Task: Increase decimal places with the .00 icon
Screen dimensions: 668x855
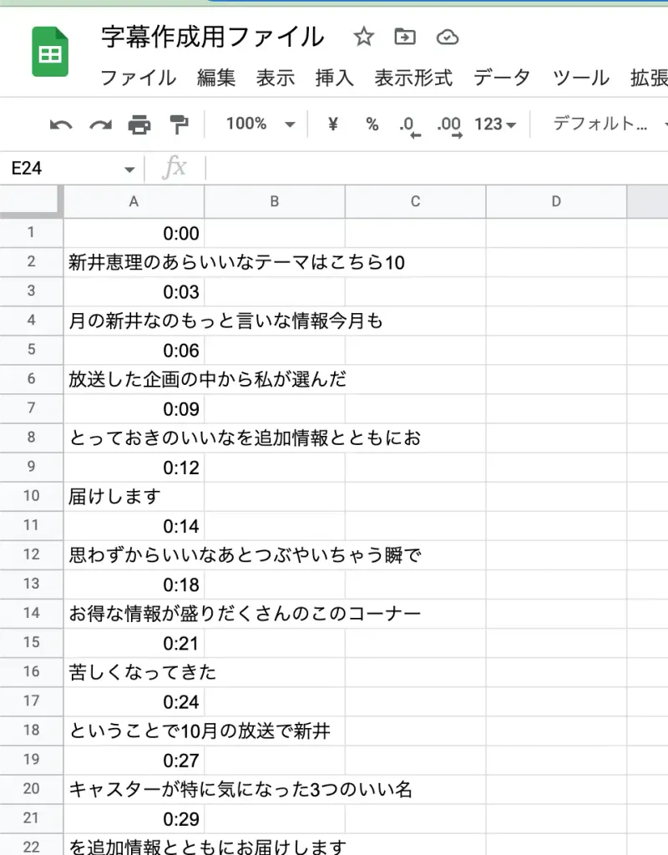Action: point(448,124)
